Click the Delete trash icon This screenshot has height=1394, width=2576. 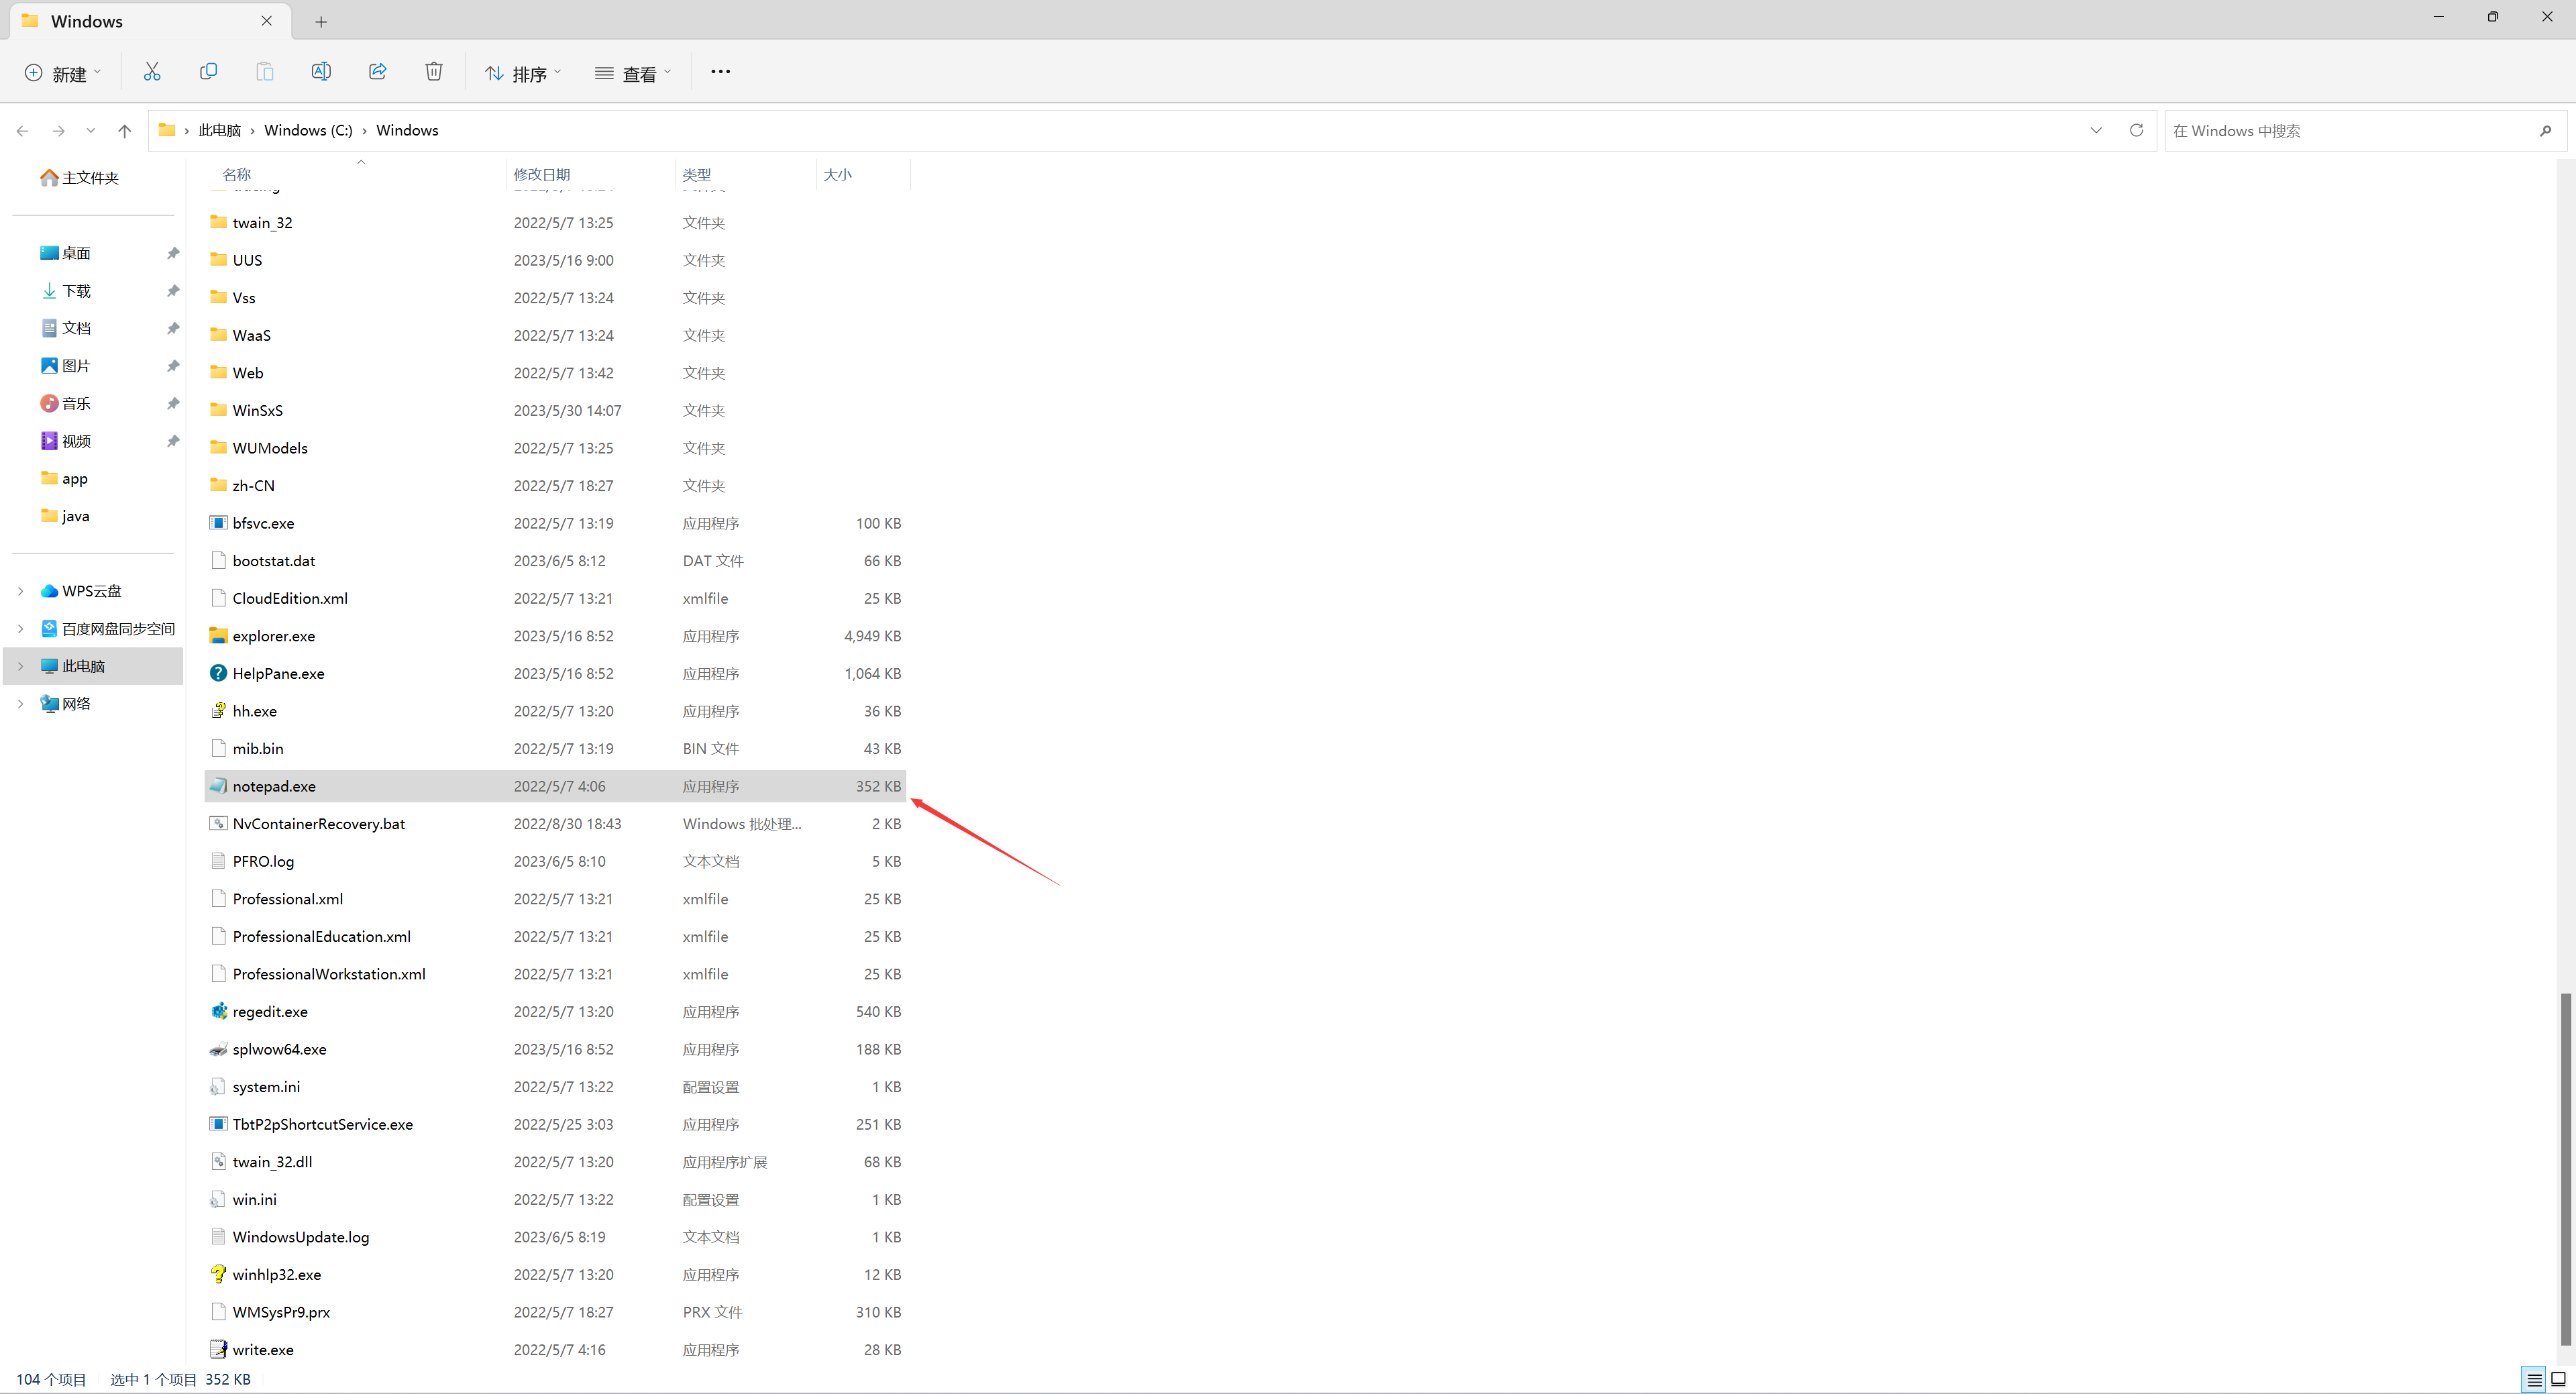[x=434, y=72]
